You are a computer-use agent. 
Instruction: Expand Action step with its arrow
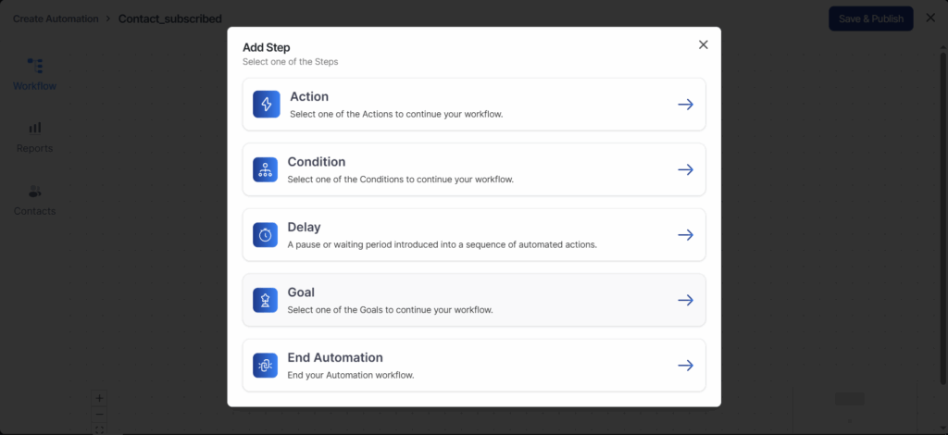point(685,105)
